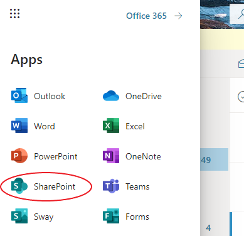Viewport: 244px width, 236px height.
Task: Click the Excel text label
Action: [x=135, y=126]
